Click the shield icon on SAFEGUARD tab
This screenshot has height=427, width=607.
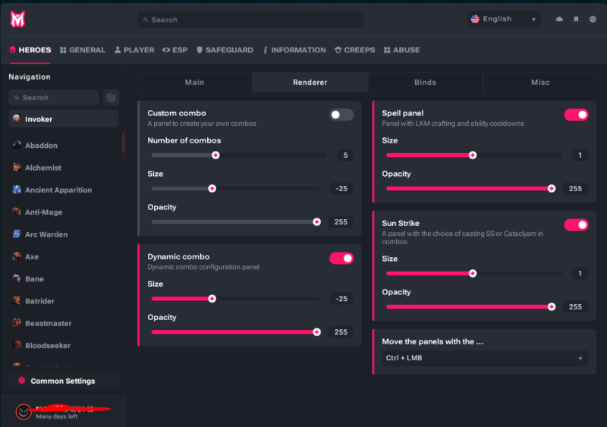click(200, 50)
